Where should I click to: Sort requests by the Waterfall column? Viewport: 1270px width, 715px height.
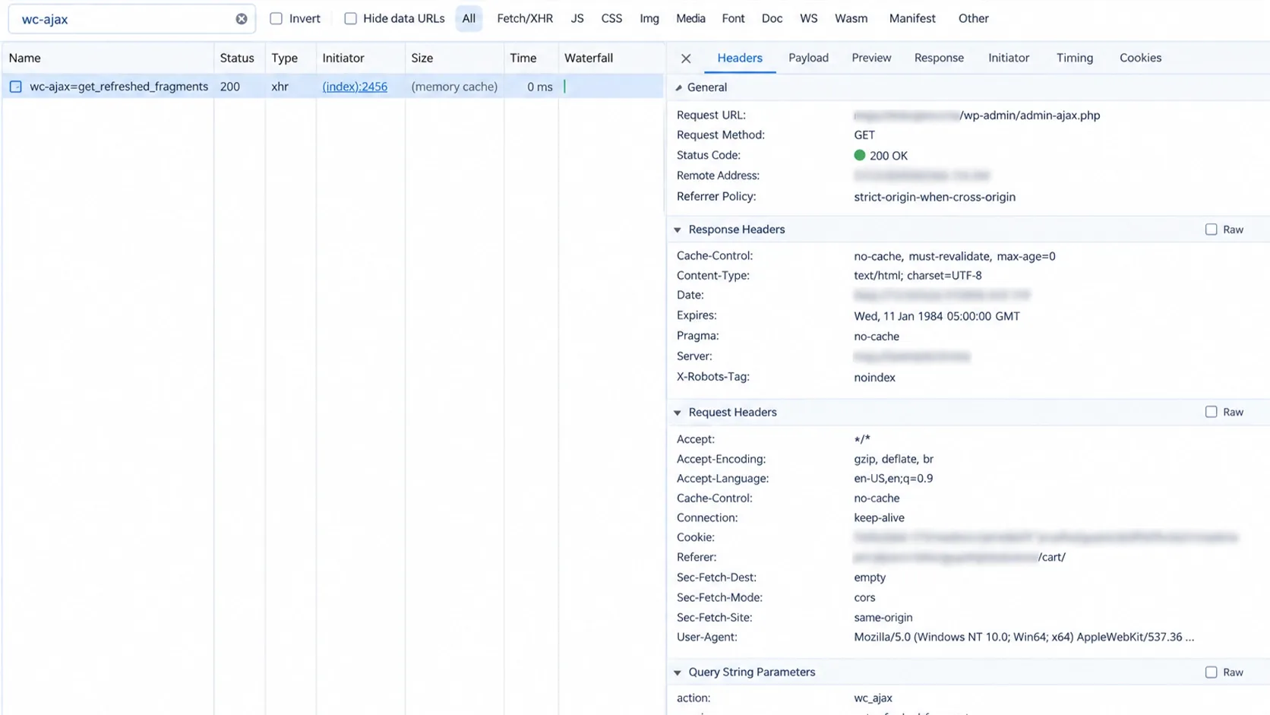pos(611,58)
